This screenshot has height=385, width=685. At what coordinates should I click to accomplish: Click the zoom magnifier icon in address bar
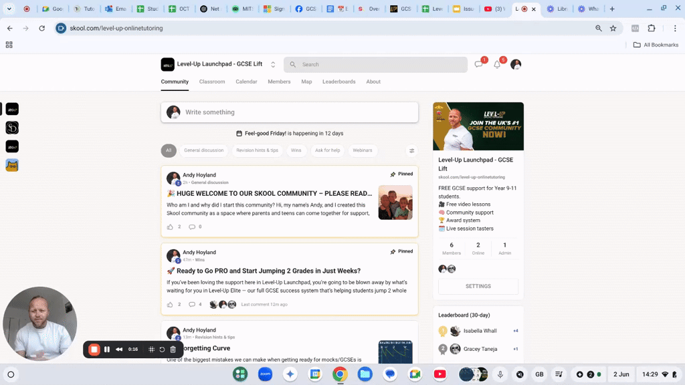[599, 28]
